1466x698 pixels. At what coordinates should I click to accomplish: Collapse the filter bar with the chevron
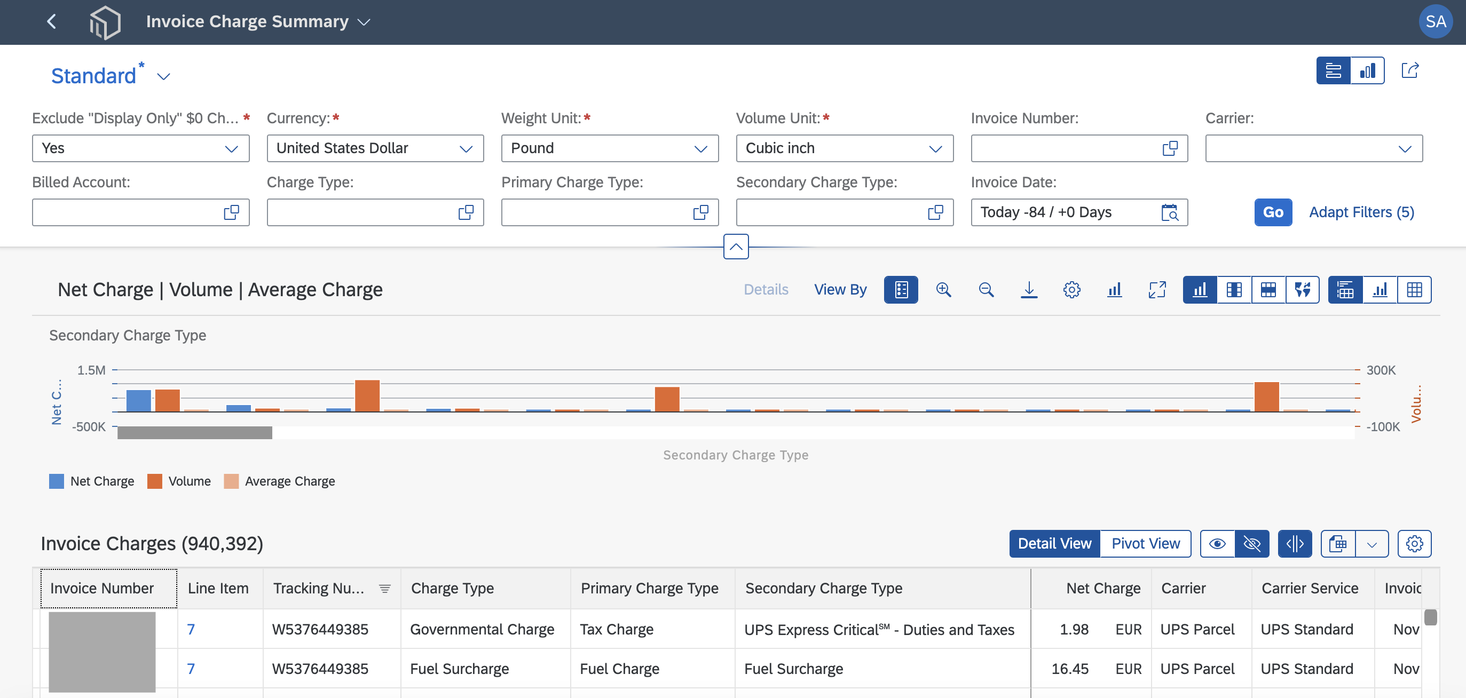pos(736,247)
